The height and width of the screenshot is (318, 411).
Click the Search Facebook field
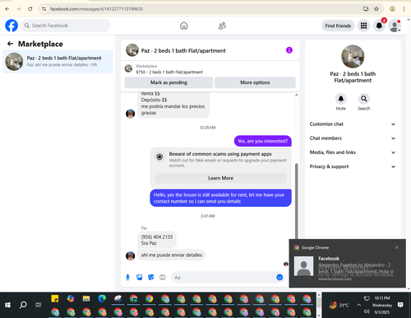point(66,26)
